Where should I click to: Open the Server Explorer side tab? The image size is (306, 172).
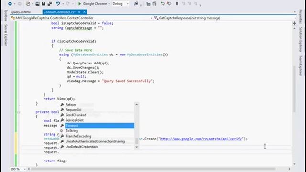6,35
